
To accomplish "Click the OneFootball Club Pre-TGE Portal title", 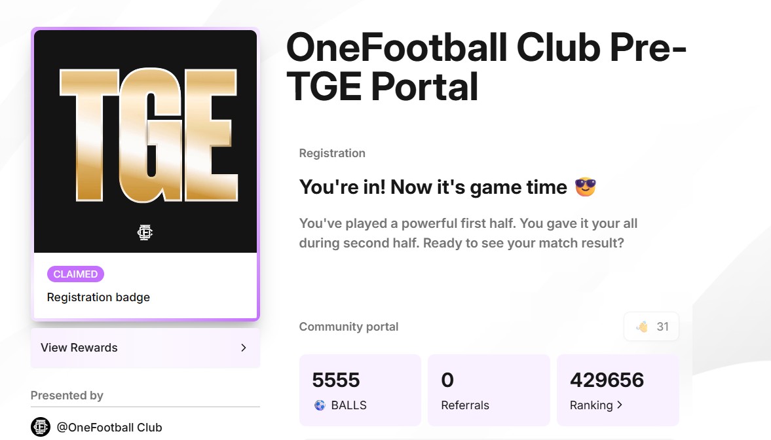I will point(485,67).
